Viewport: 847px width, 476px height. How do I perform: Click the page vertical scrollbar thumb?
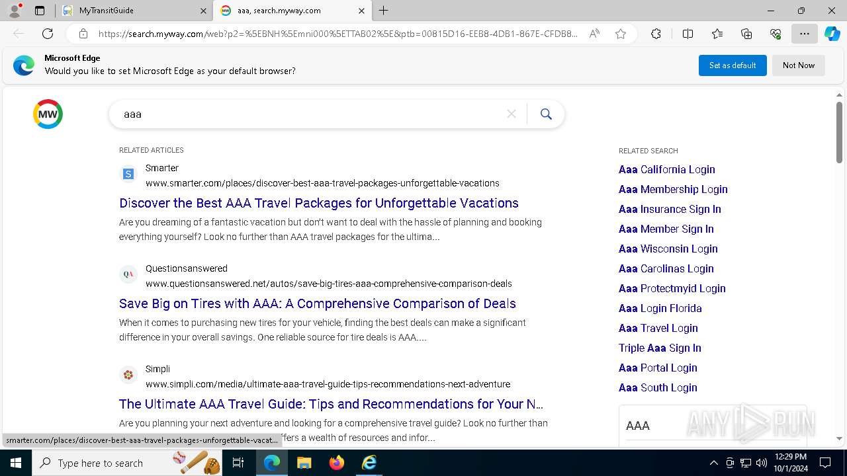pos(839,132)
